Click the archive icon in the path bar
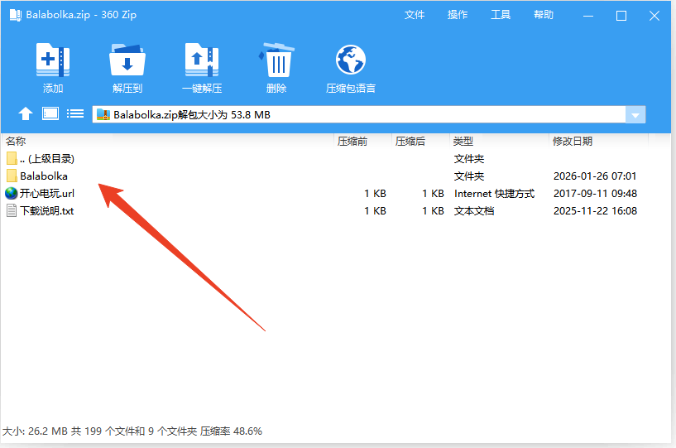The width and height of the screenshot is (676, 448). tap(103, 115)
